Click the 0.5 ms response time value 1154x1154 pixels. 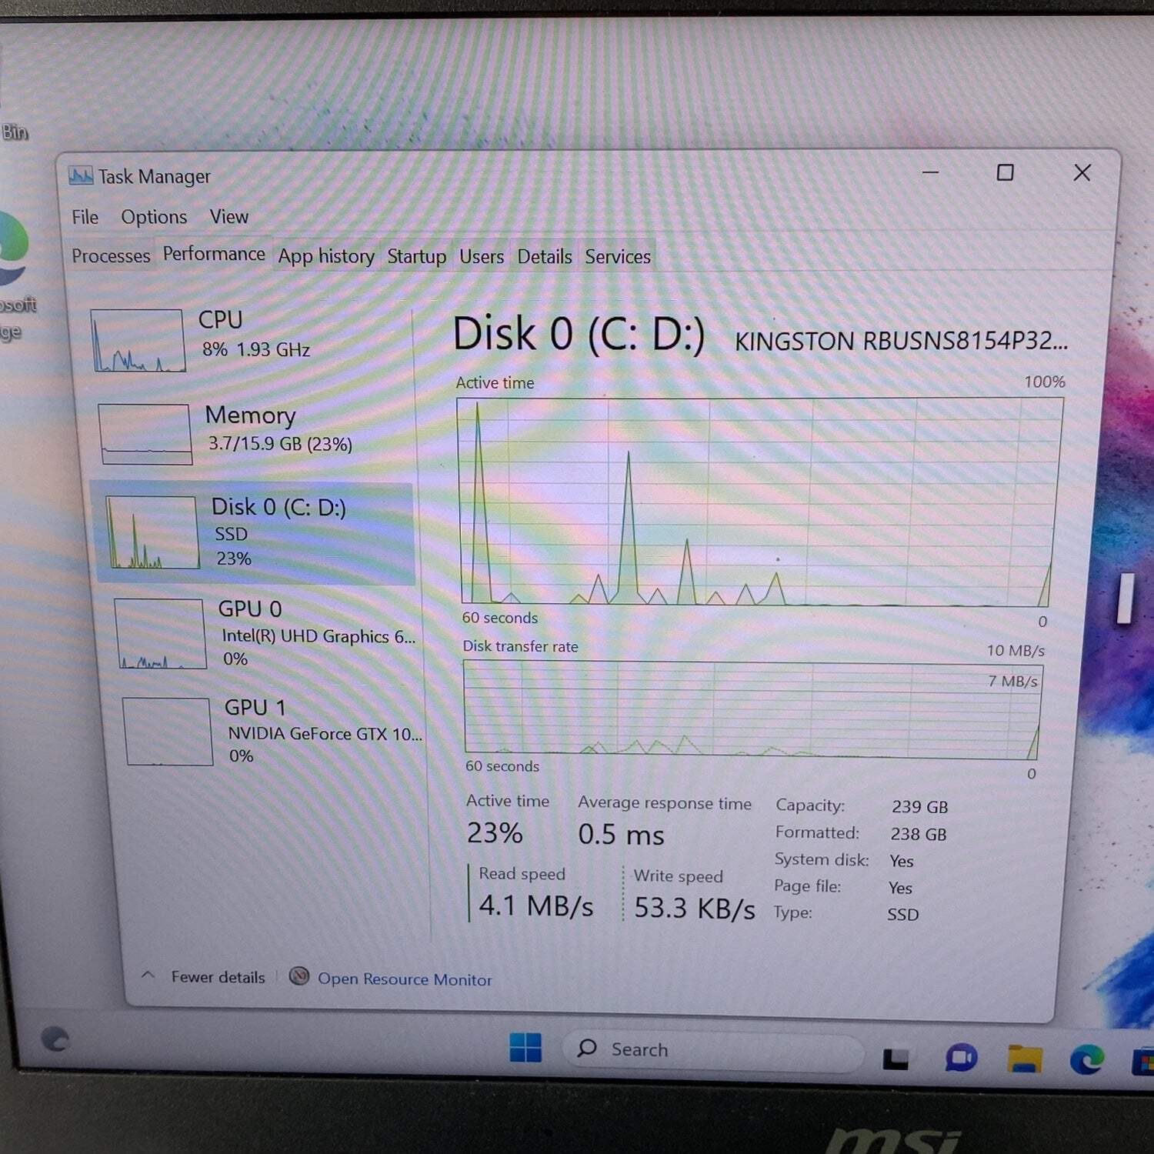point(621,835)
